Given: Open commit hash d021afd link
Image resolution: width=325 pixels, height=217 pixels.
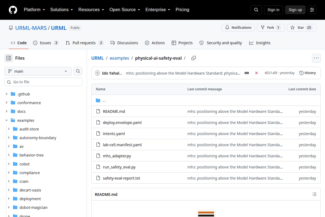Looking at the screenshot, I should coord(271,73).
